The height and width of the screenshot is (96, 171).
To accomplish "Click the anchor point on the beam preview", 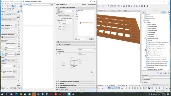I will coord(80,23).
